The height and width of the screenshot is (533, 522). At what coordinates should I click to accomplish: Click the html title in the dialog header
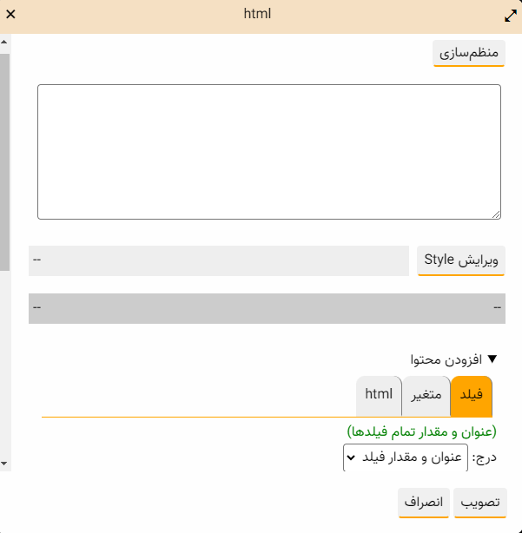point(258,14)
